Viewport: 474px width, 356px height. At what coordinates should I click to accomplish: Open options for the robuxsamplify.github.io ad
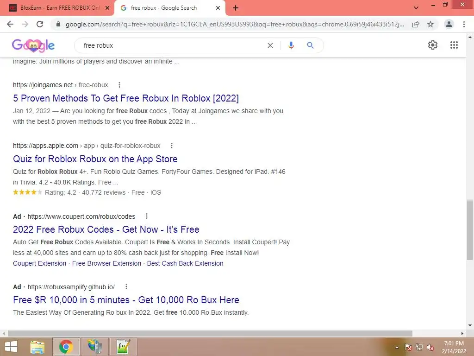(x=126, y=286)
